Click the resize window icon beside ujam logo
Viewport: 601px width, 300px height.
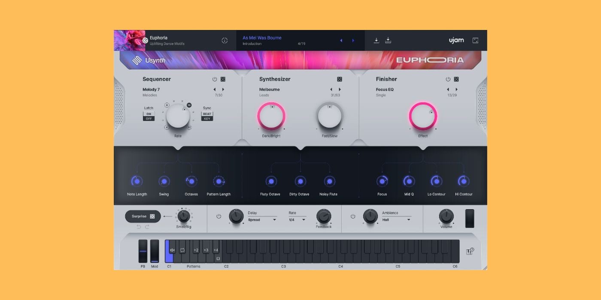(475, 40)
